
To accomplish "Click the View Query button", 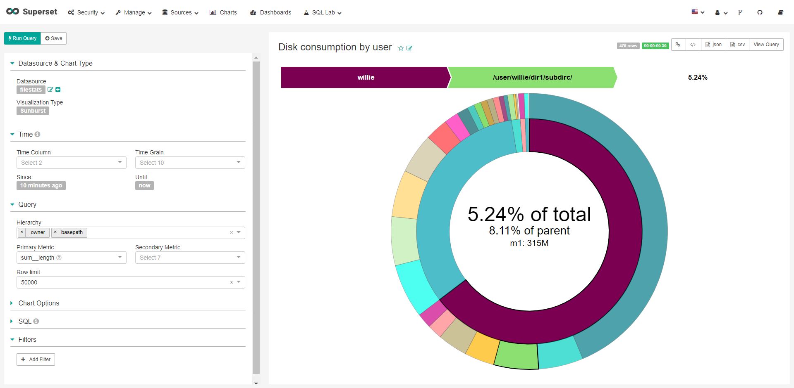I will (765, 45).
